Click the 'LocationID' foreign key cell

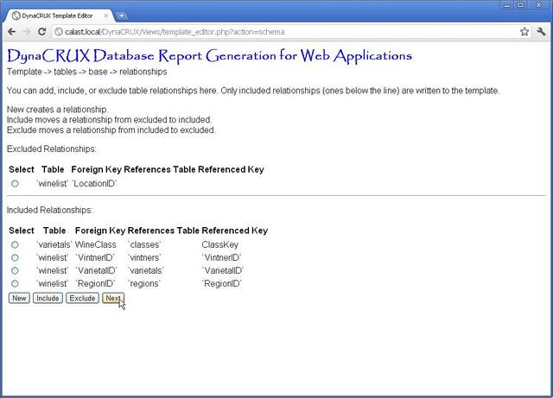click(94, 184)
